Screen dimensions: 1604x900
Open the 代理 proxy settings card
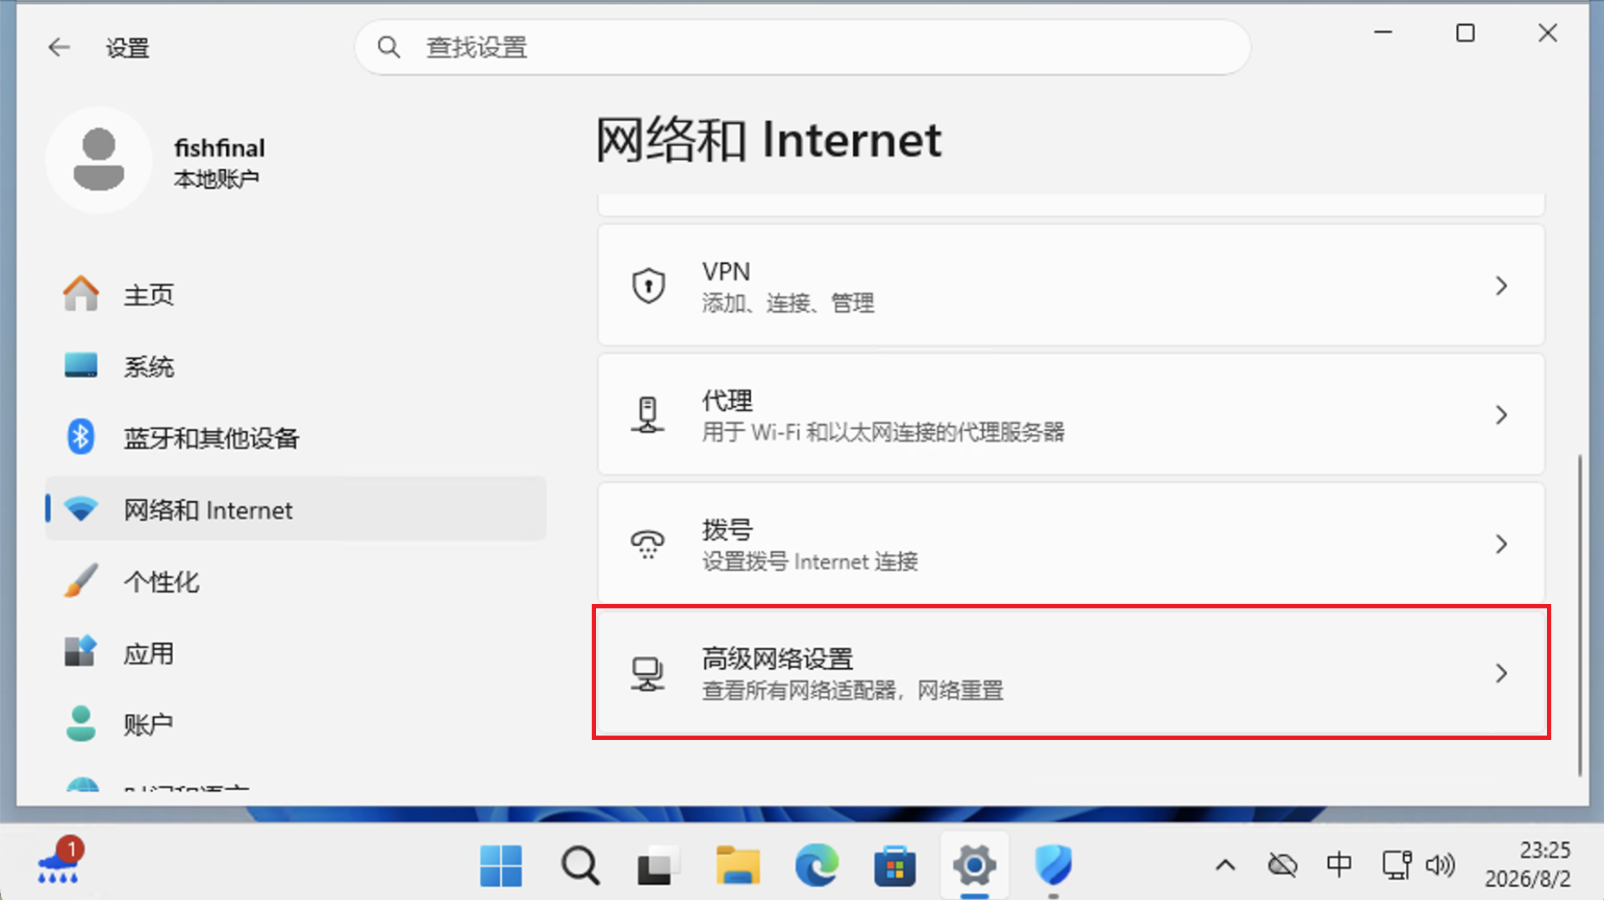click(1071, 415)
